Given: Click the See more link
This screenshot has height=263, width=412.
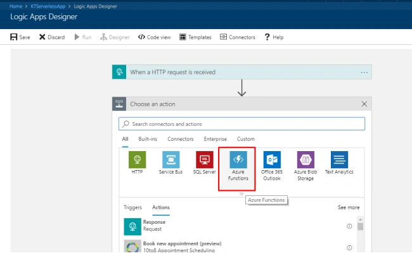Looking at the screenshot, I should point(349,207).
